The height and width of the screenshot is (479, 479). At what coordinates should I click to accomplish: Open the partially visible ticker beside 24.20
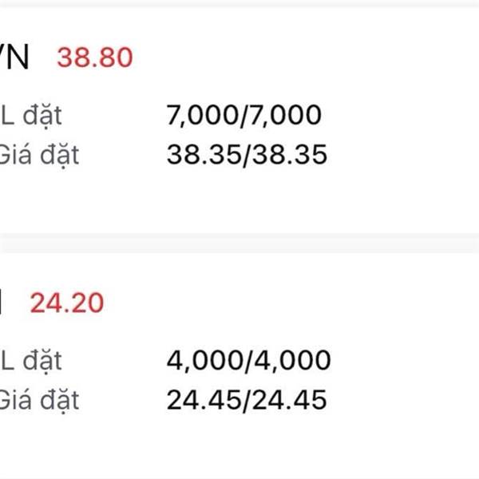click(1, 303)
